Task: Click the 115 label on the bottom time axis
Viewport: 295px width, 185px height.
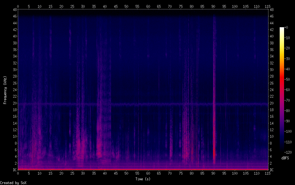Action: [267, 173]
